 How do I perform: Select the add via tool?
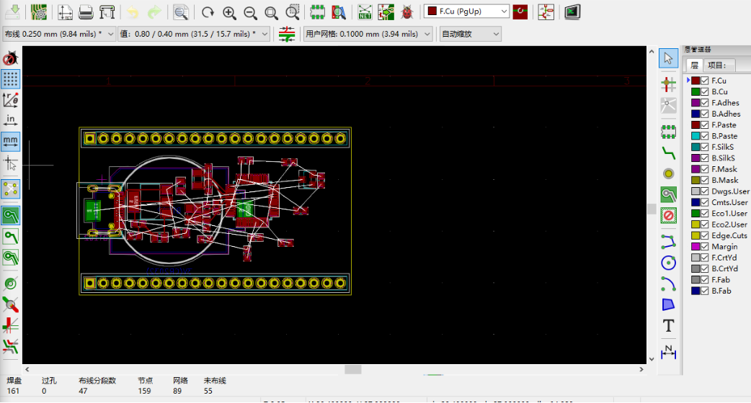tap(668, 173)
